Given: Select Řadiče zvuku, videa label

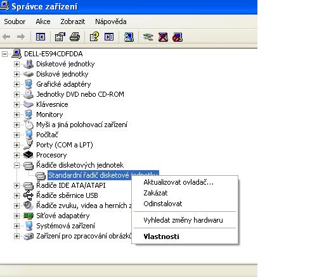Looking at the screenshot, I should [x=84, y=206].
